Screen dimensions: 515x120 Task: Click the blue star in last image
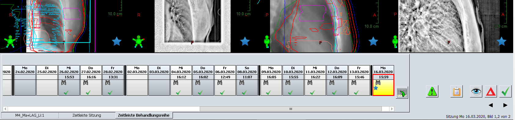(x=502, y=41)
